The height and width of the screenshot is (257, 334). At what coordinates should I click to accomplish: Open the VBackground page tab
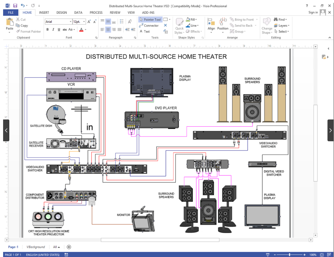36,247
